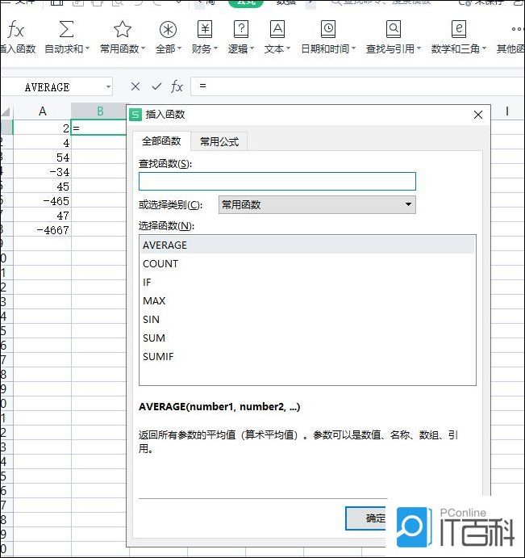Click cell containing -465
Viewport: 525px width, 558px height.
click(x=42, y=201)
